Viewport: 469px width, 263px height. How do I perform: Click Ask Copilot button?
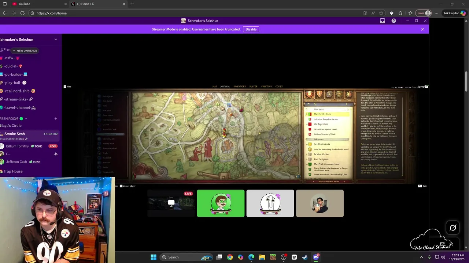point(454,13)
